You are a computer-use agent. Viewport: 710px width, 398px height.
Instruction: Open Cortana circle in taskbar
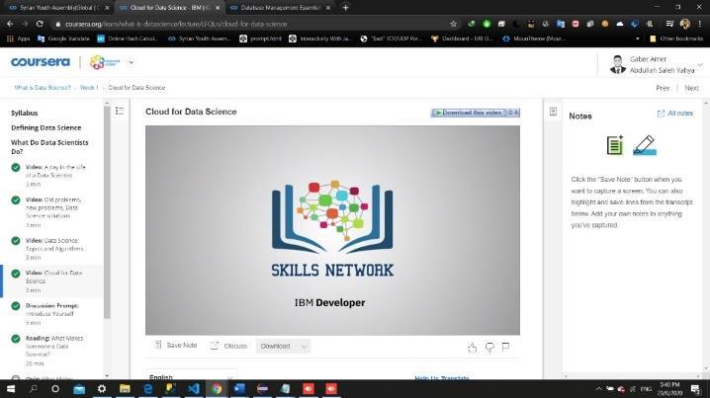(55, 389)
